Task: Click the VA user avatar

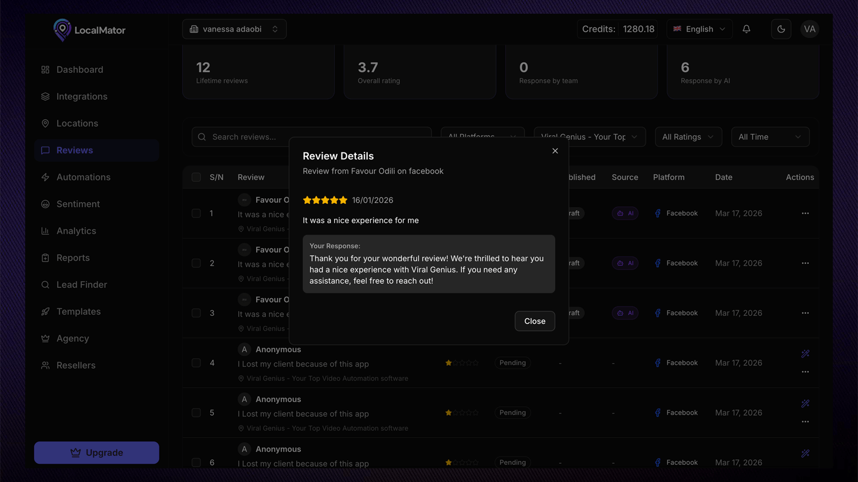Action: click(809, 29)
